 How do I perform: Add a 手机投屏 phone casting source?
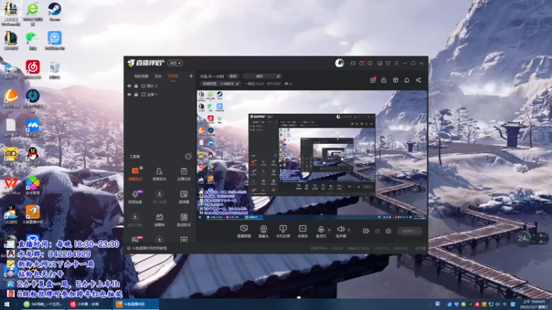click(x=283, y=231)
